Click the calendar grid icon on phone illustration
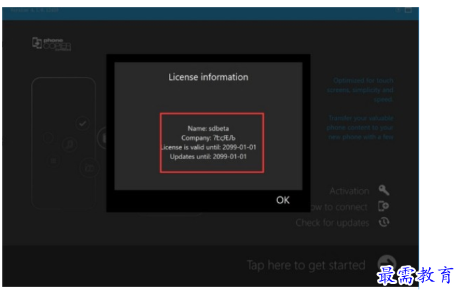 coord(53,161)
